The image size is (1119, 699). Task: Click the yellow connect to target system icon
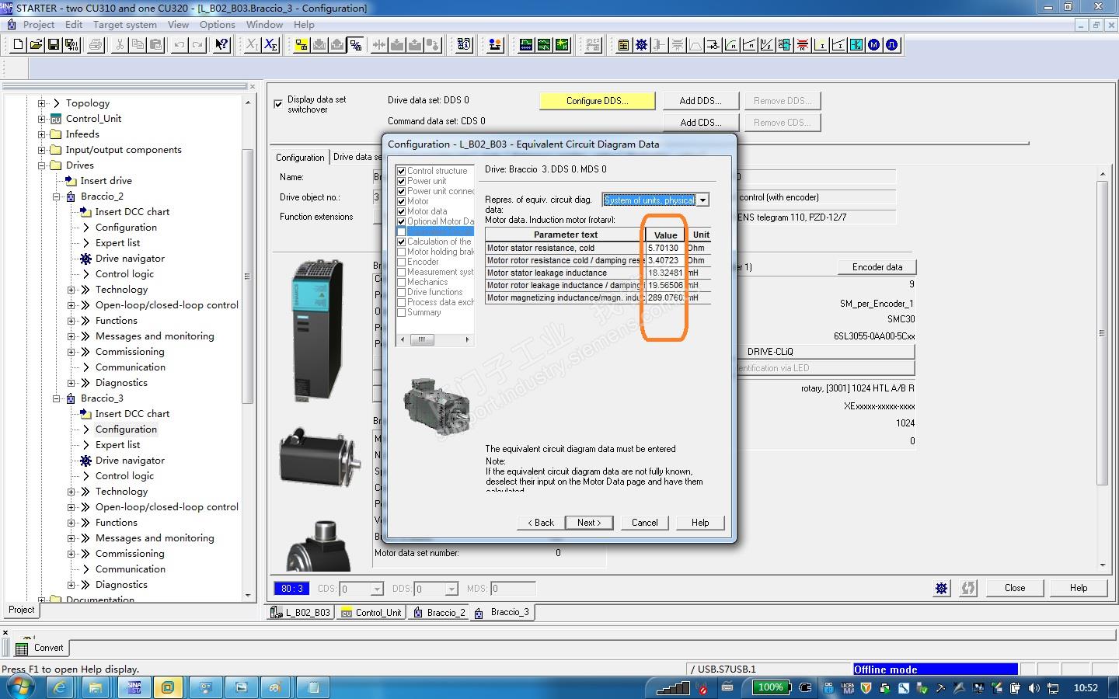pyautogui.click(x=302, y=45)
